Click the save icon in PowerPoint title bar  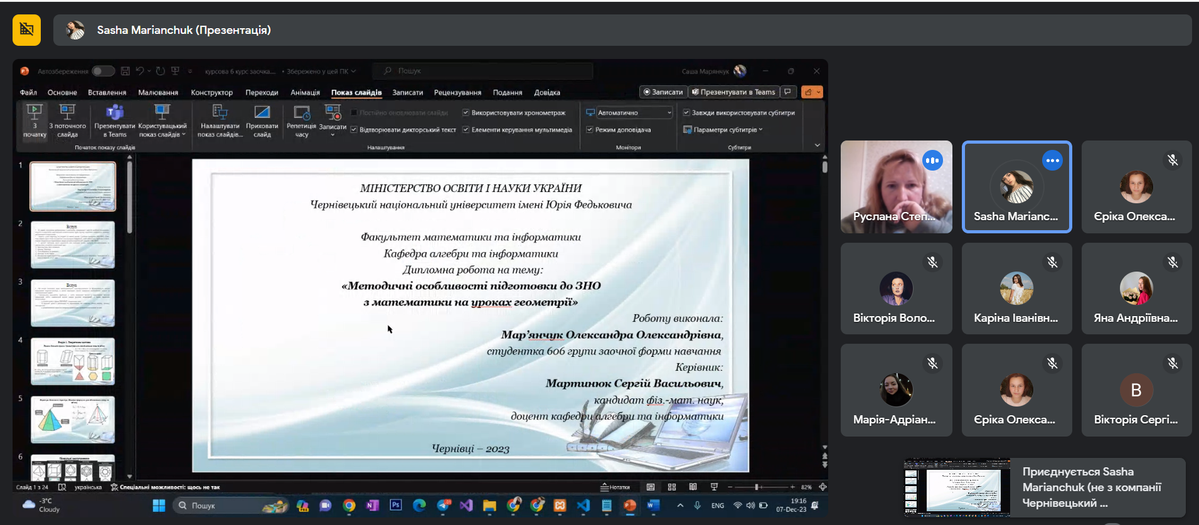click(125, 71)
